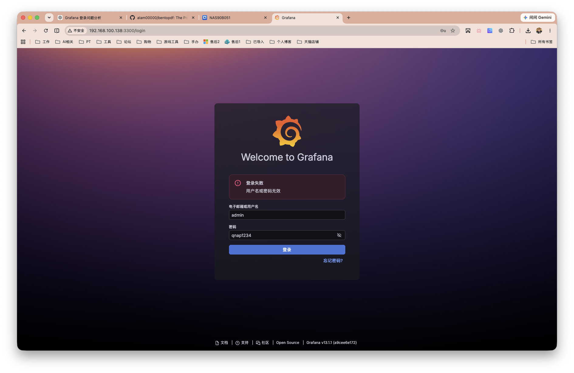The height and width of the screenshot is (373, 574).
Task: Open the 售后1 bookmark
Action: pos(233,42)
